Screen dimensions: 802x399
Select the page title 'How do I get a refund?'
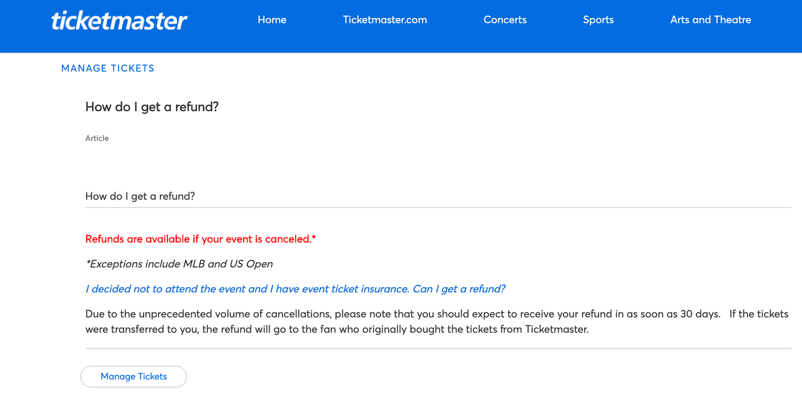[x=151, y=107]
